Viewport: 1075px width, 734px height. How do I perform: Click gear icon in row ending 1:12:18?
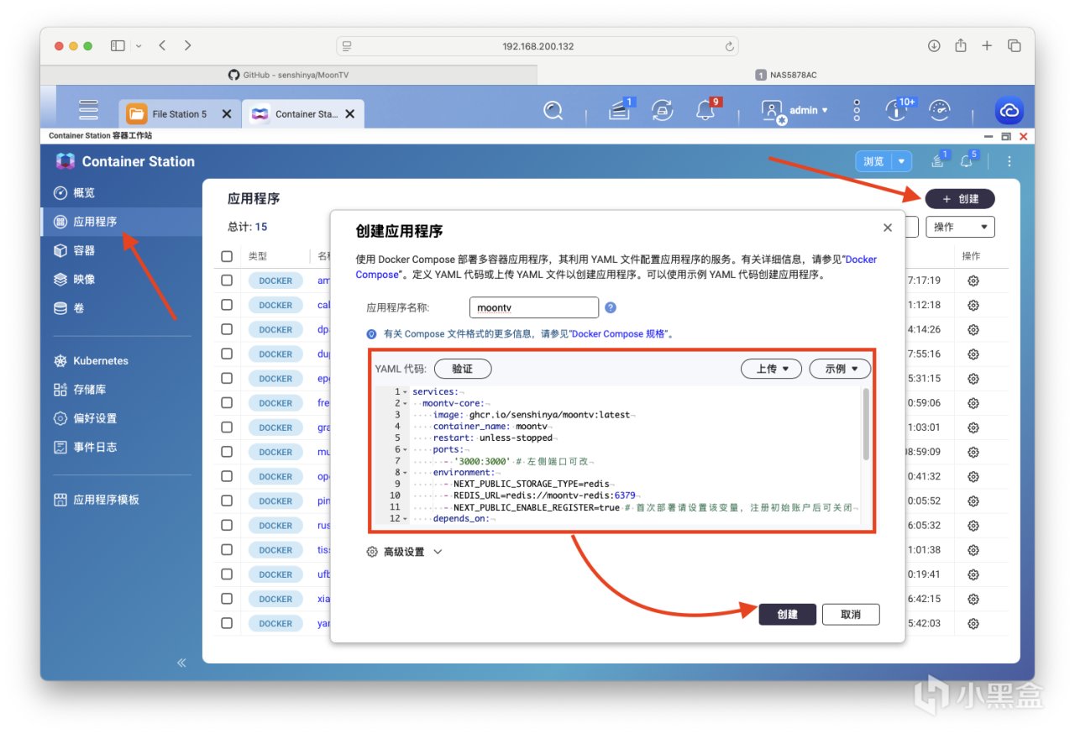click(x=973, y=305)
